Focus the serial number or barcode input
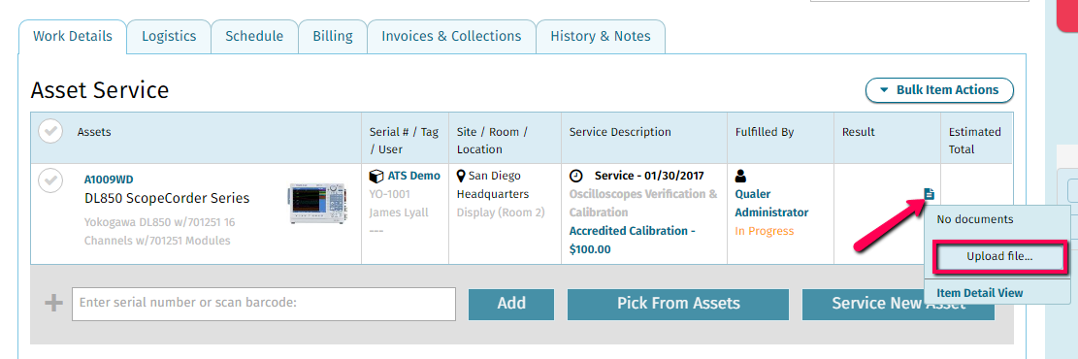The height and width of the screenshot is (359, 1078). tap(264, 304)
